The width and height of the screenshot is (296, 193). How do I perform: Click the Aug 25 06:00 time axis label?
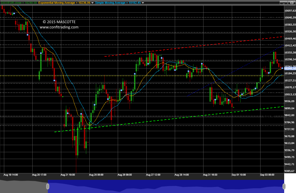(x=96, y=175)
